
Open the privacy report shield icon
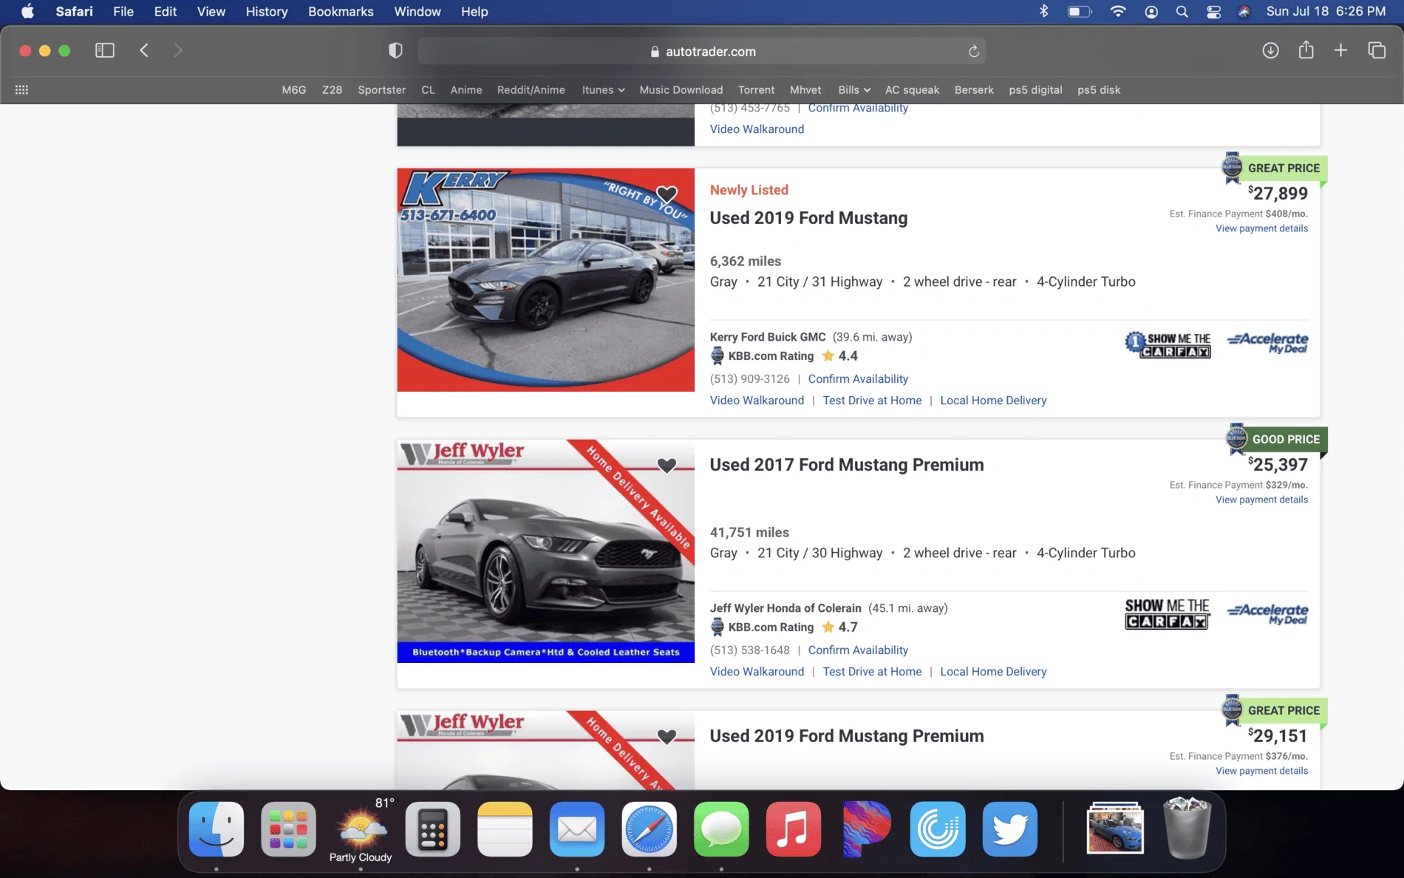(396, 50)
